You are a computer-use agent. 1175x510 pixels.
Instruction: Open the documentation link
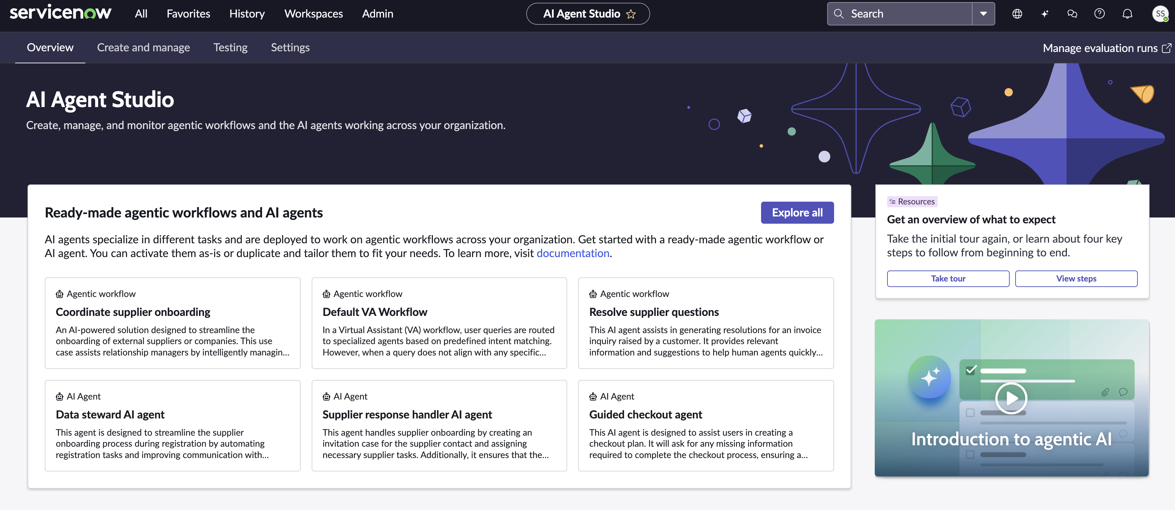pos(573,253)
